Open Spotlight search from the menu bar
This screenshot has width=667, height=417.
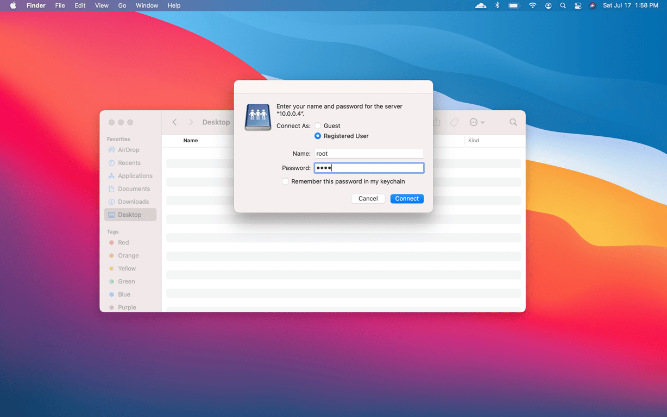coord(563,5)
